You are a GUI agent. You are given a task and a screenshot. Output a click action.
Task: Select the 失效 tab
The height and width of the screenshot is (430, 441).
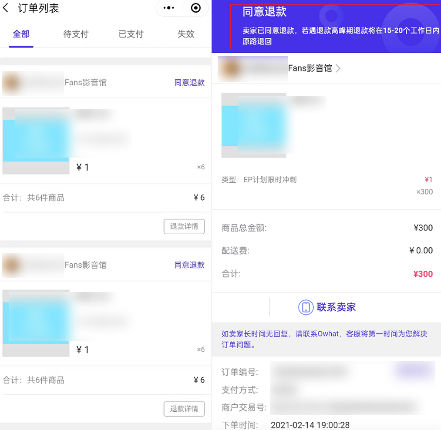[186, 34]
